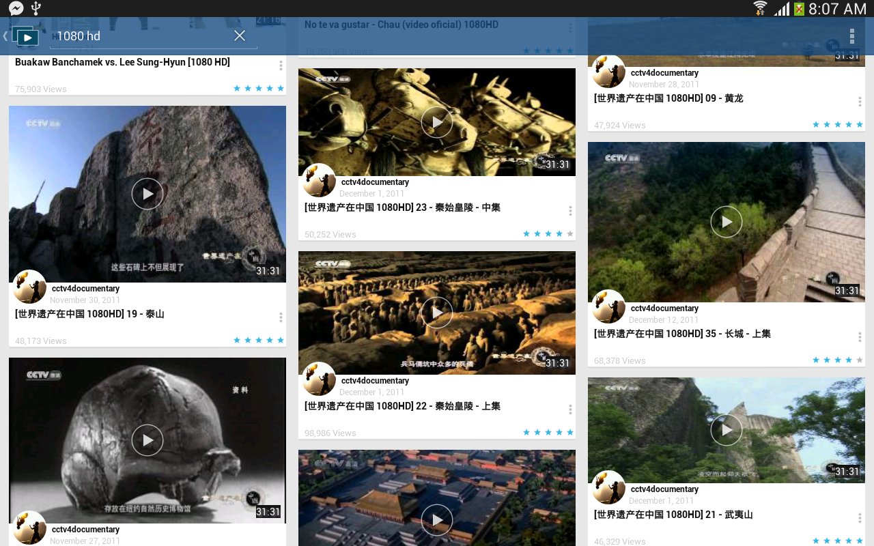Image resolution: width=874 pixels, height=546 pixels.
Task: Click '98,986 Views' text
Action: click(x=330, y=433)
